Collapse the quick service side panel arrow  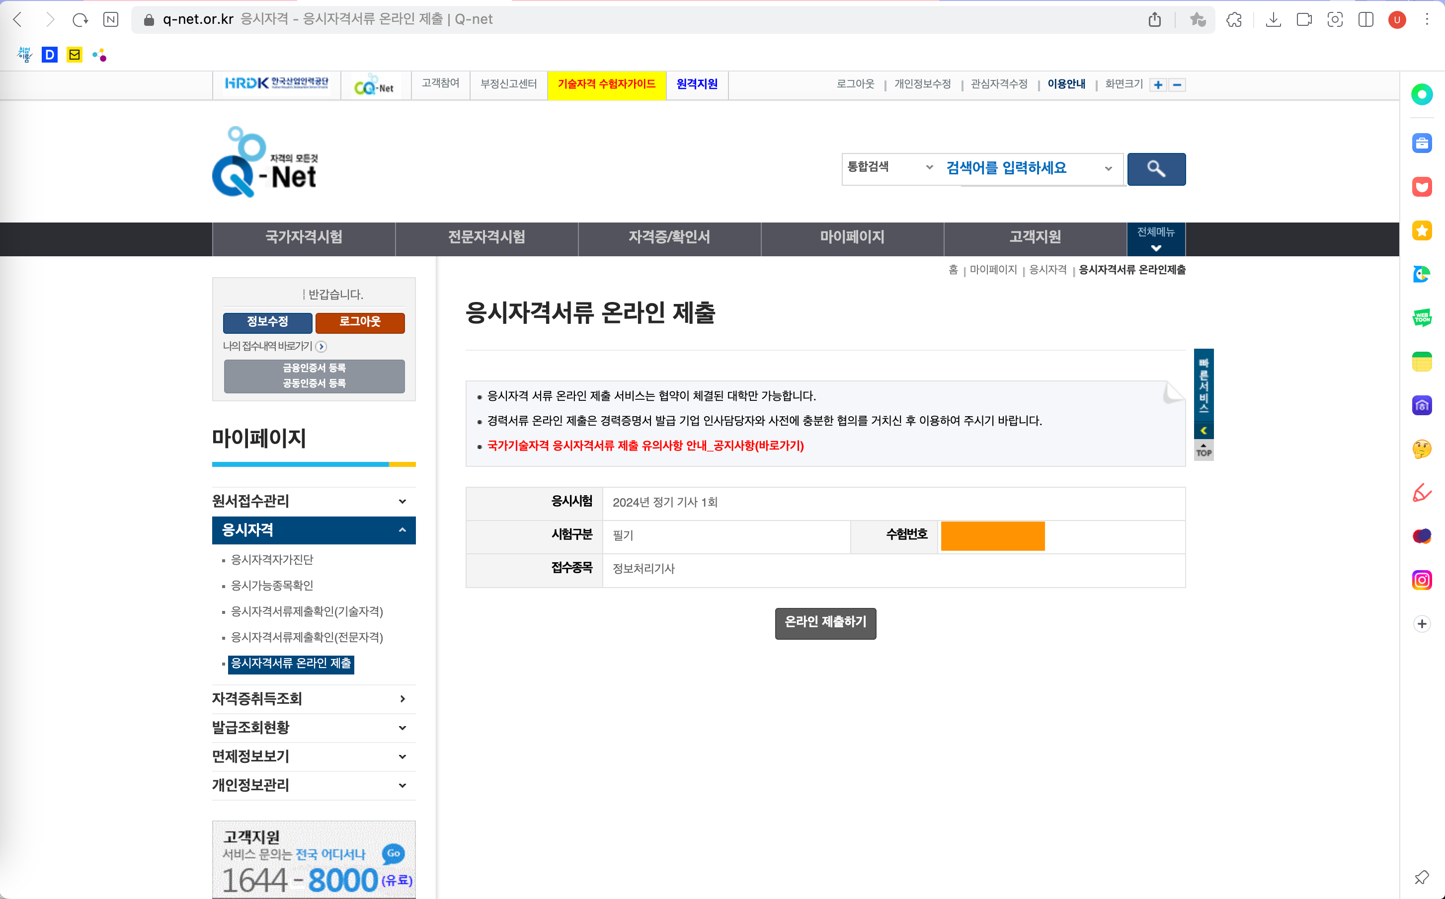(x=1203, y=431)
